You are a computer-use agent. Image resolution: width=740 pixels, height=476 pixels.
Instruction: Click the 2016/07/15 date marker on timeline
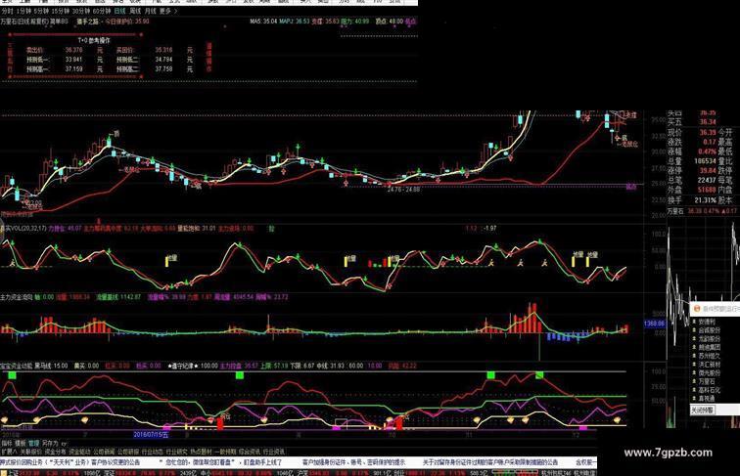click(x=151, y=435)
